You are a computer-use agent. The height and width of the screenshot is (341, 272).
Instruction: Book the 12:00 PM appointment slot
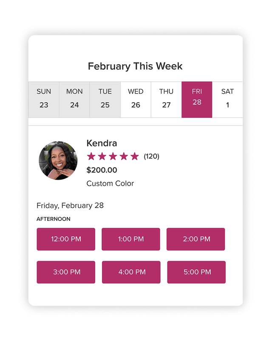[65, 239]
